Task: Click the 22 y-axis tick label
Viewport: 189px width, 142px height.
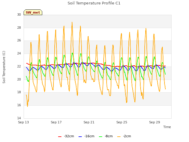Action: 19,66
